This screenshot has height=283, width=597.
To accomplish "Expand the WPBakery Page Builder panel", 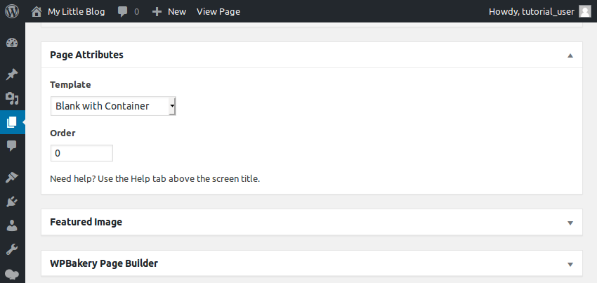I will tap(570, 264).
